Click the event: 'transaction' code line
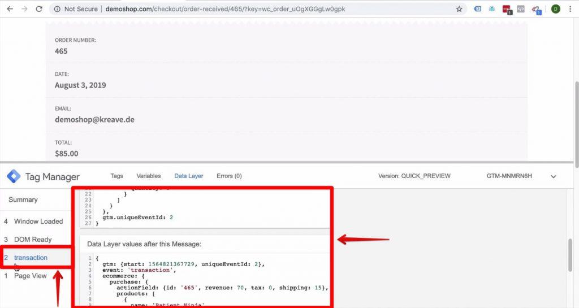 click(x=139, y=270)
